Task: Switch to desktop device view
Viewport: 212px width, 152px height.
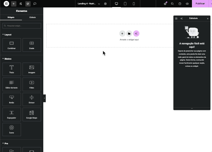Action: (x=117, y=4)
